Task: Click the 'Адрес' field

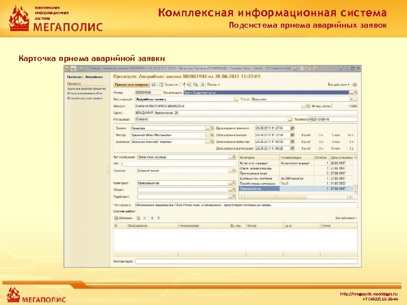Action: [x=246, y=113]
